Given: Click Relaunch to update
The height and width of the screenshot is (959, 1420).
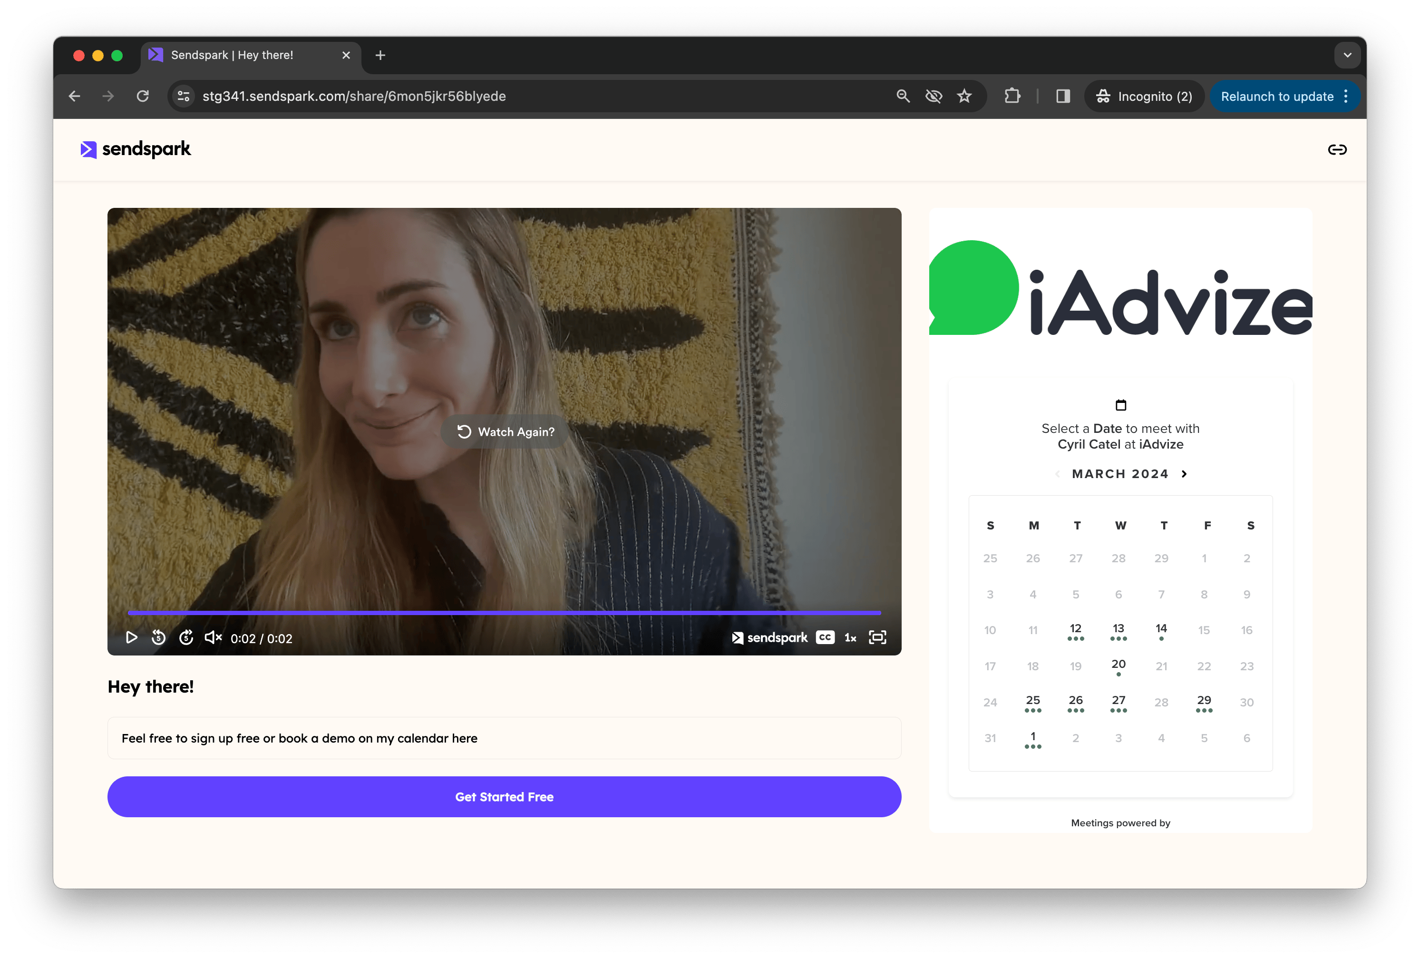Looking at the screenshot, I should tap(1277, 96).
